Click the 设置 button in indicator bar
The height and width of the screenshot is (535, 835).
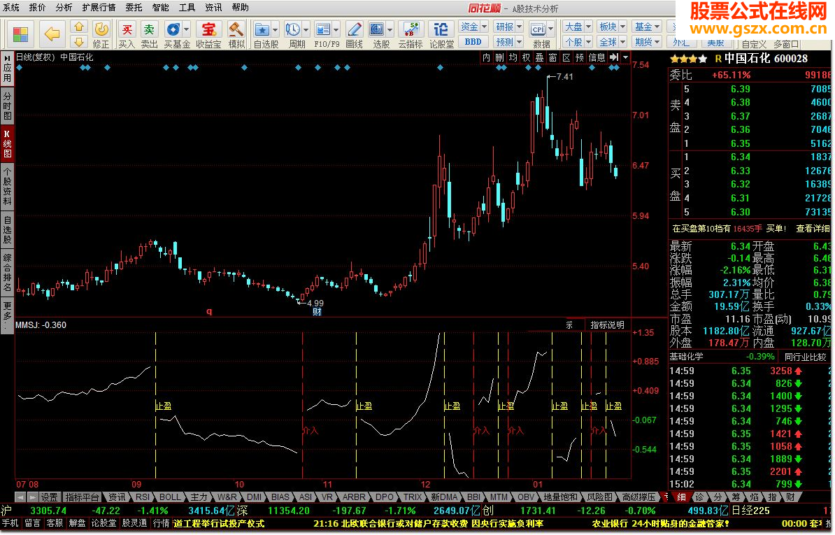(x=49, y=498)
